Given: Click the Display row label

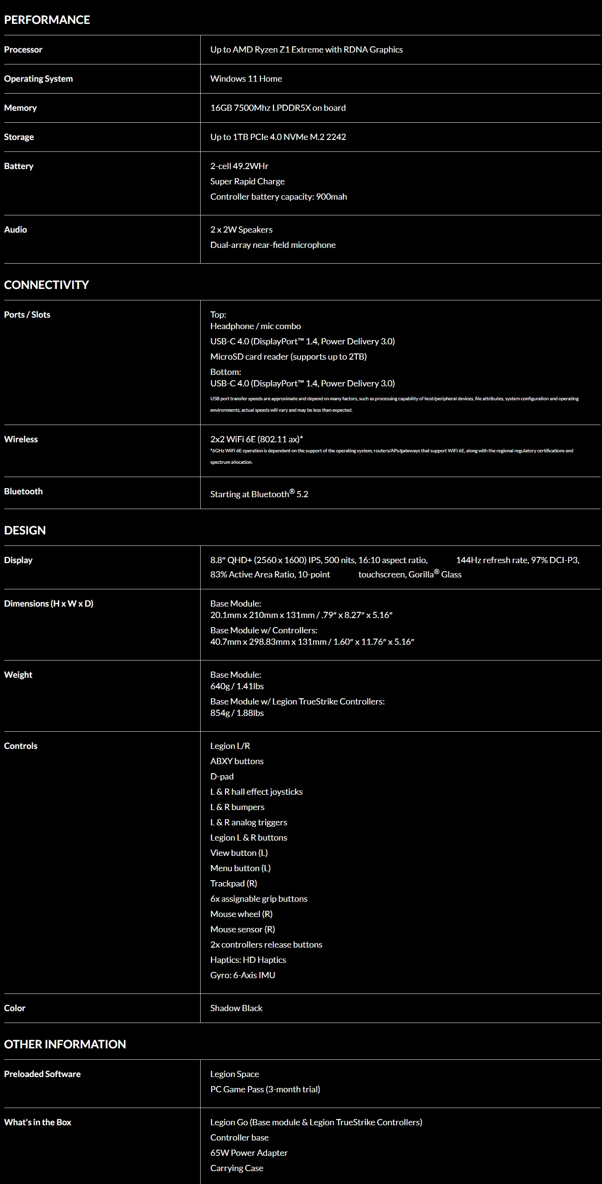Looking at the screenshot, I should 18,560.
